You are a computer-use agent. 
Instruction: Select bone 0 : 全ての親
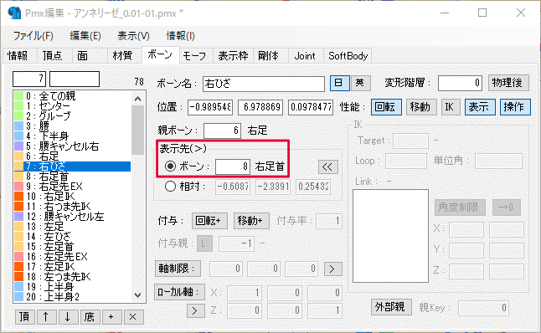point(72,96)
